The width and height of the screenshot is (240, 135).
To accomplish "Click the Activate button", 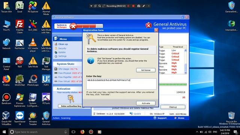I will point(146,103).
